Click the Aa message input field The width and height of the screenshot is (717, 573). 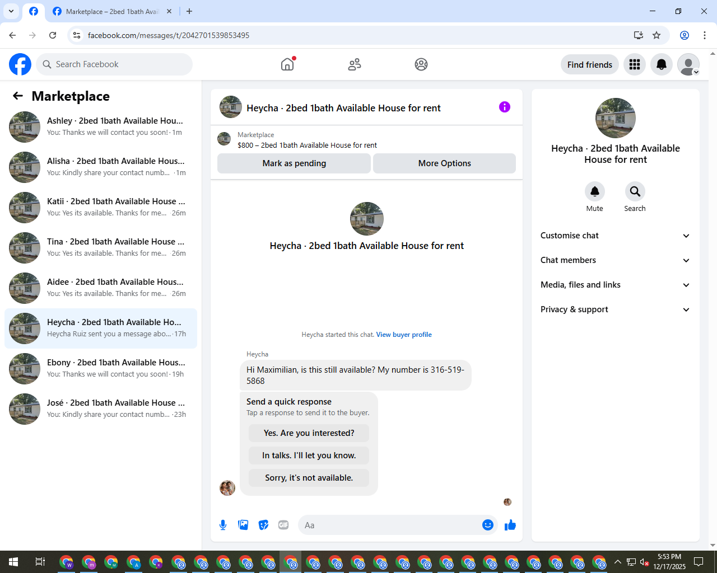[x=390, y=525]
